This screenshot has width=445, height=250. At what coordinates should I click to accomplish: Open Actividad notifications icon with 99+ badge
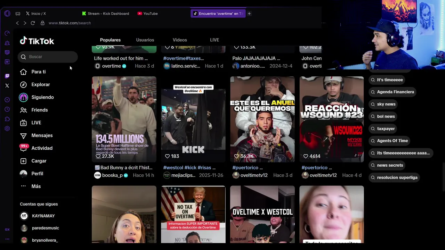tap(23, 148)
